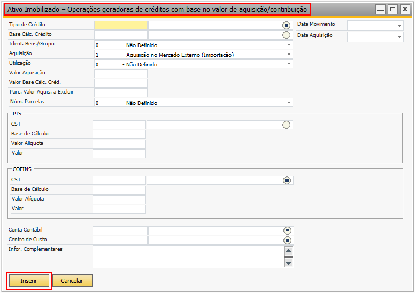This screenshot has width=415, height=293.
Task: Click the PIS group heading
Action: point(17,113)
